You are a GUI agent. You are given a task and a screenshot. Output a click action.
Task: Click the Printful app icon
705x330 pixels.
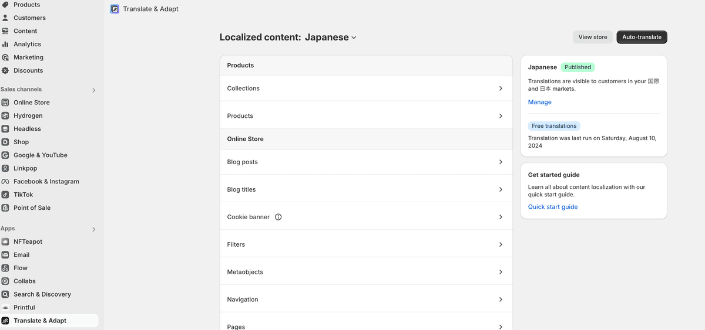point(5,308)
